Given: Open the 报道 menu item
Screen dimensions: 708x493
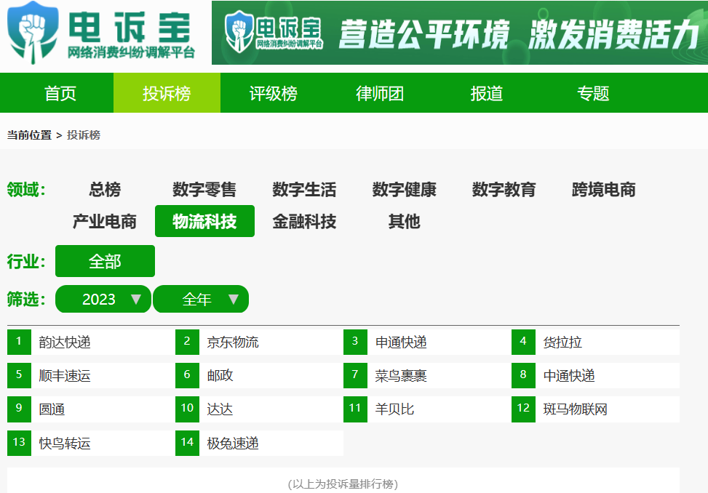Looking at the screenshot, I should (x=486, y=94).
